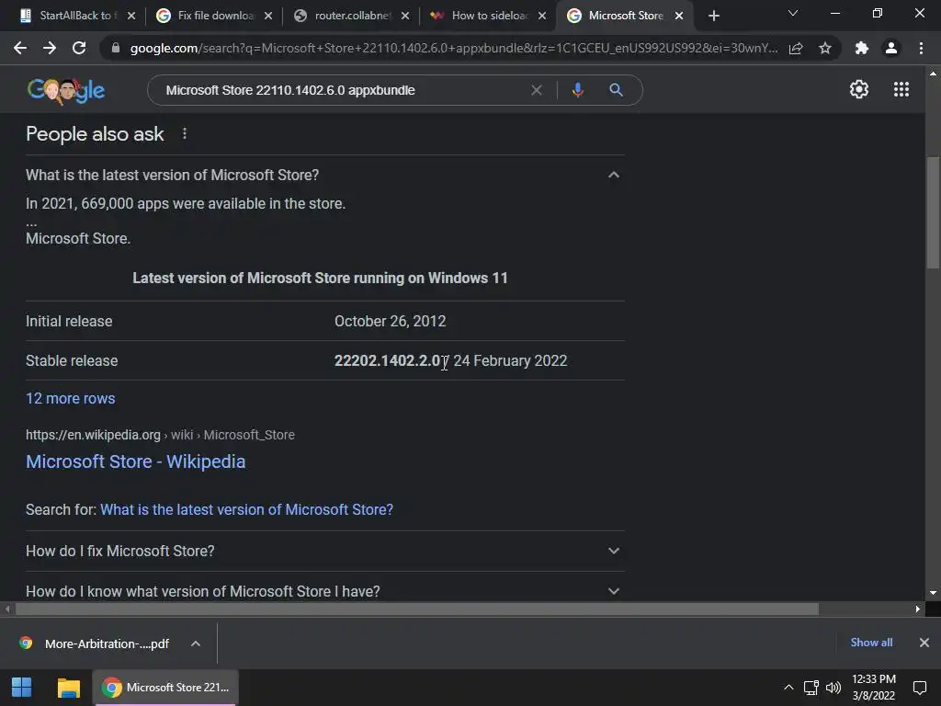Open the Chrome profile avatar

(891, 48)
